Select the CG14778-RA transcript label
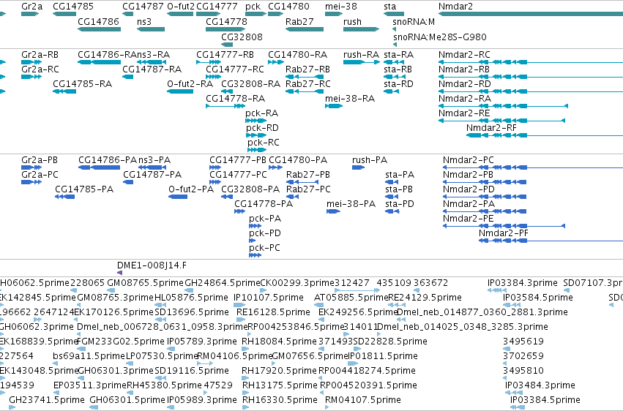The image size is (623, 411). click(235, 99)
